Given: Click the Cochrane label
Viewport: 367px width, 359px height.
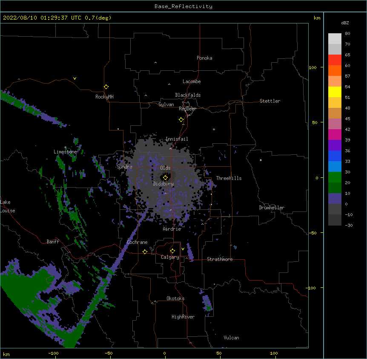Looking at the screenshot, I should (x=137, y=242).
